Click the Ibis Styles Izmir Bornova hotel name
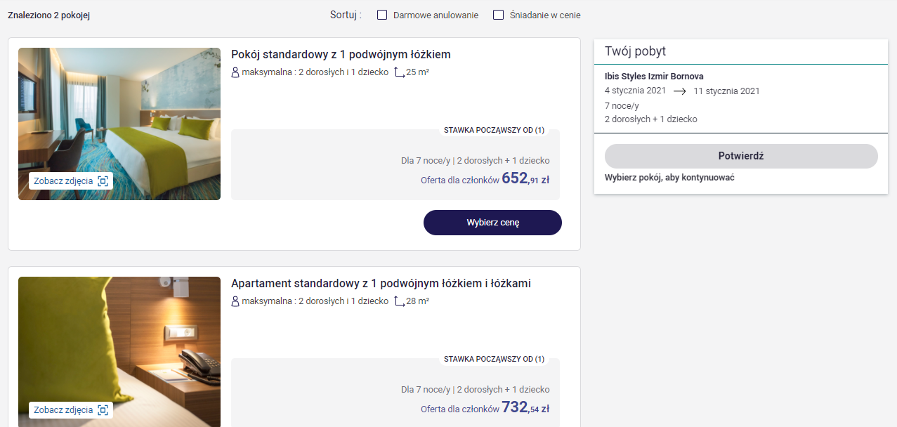Image resolution: width=897 pixels, height=427 pixels. (x=654, y=77)
